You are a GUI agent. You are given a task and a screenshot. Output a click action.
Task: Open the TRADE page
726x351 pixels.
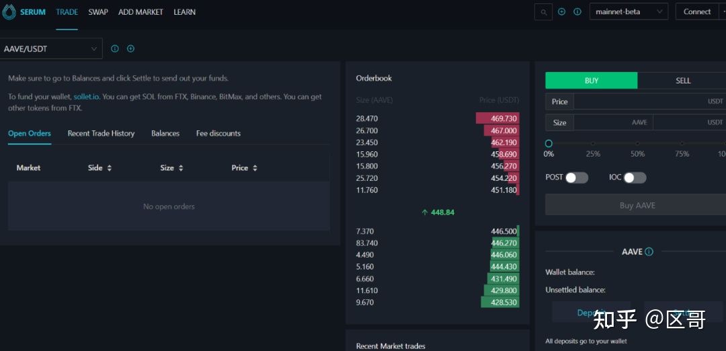[67, 12]
